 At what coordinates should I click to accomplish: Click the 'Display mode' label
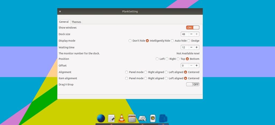coord(67,41)
